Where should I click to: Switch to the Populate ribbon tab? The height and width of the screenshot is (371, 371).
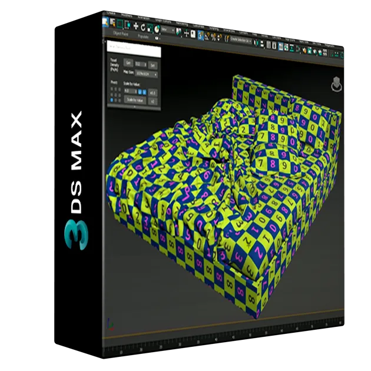[x=143, y=37]
